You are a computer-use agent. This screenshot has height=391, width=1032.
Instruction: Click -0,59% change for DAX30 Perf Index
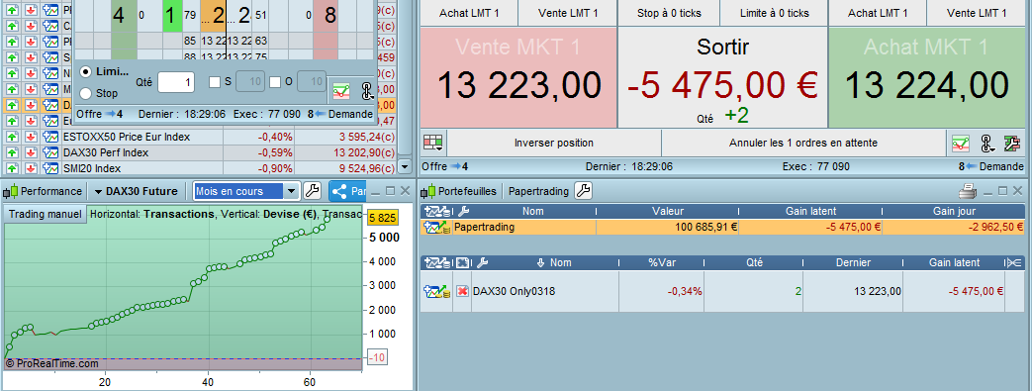click(x=274, y=152)
